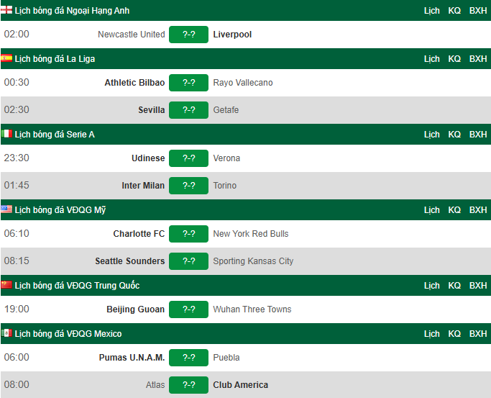Click the Italy flag next to Serie A
The height and width of the screenshot is (398, 491).
6,134
